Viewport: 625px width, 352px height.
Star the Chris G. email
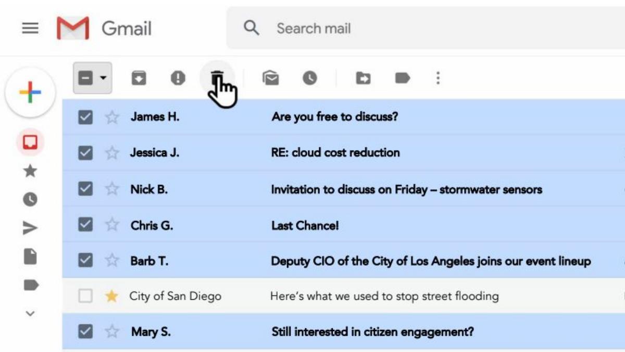[112, 225]
